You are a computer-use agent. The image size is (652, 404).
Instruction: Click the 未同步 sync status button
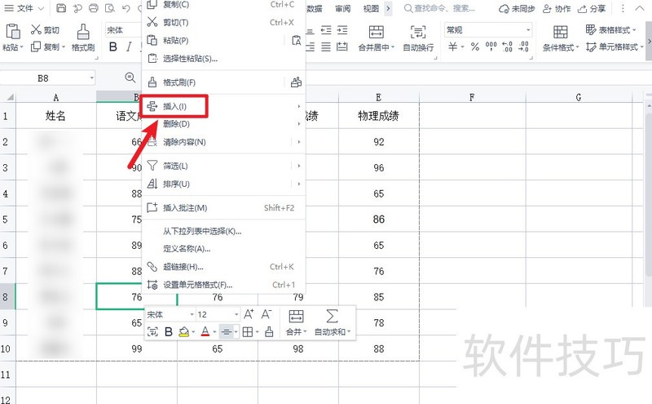(x=517, y=8)
